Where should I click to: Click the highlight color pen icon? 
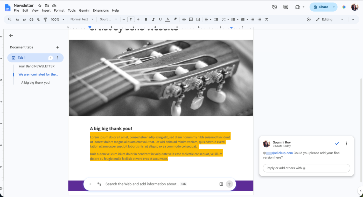(x=175, y=19)
